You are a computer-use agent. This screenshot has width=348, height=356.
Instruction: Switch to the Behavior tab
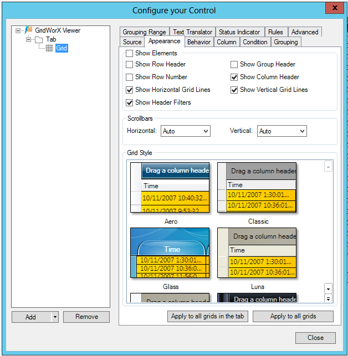coord(198,42)
